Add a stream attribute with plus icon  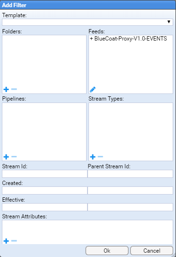6,241
